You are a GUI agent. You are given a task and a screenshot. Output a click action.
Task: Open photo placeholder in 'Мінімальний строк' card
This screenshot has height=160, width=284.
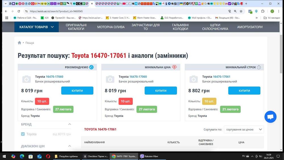point(194,79)
